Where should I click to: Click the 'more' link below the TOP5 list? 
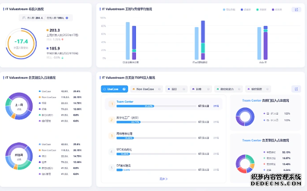click(x=163, y=179)
